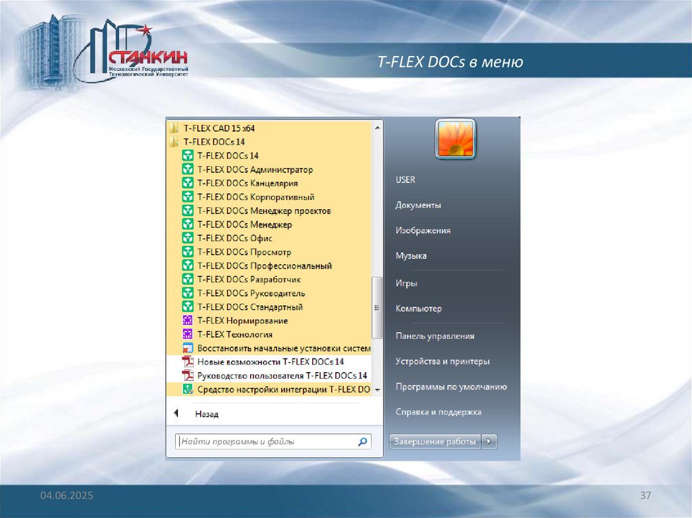The width and height of the screenshot is (692, 518).
Task: Launch T-FLEX DOCs Разработчик label
Action: [249, 280]
